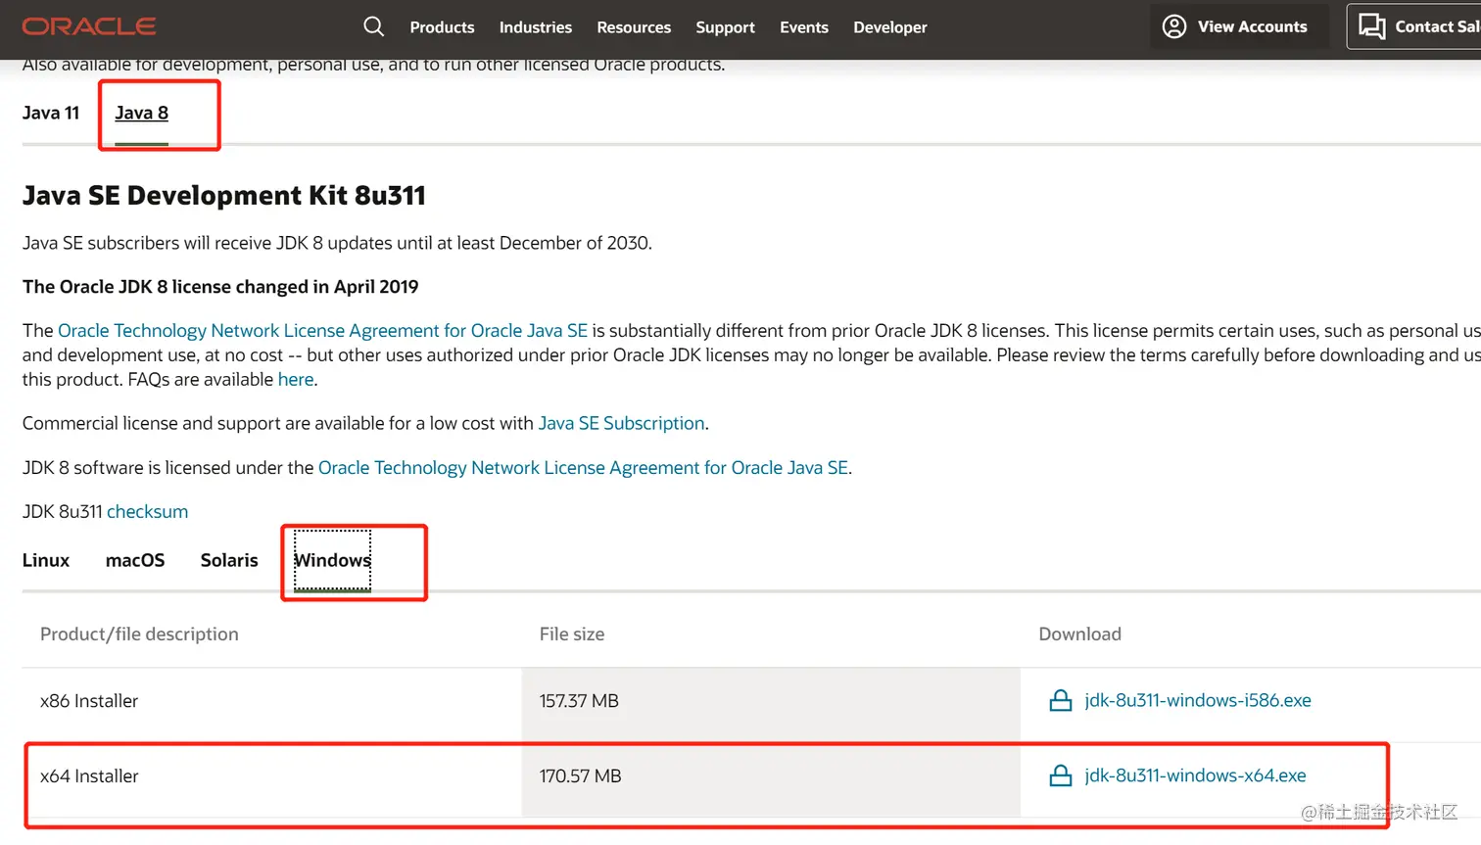
Task: Open the Resources menu
Action: 634,27
